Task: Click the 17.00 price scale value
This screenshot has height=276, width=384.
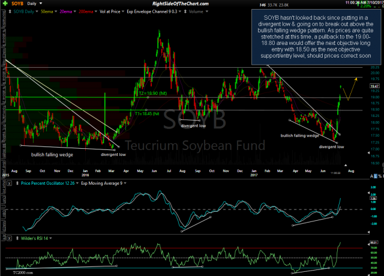Action: point(375,149)
